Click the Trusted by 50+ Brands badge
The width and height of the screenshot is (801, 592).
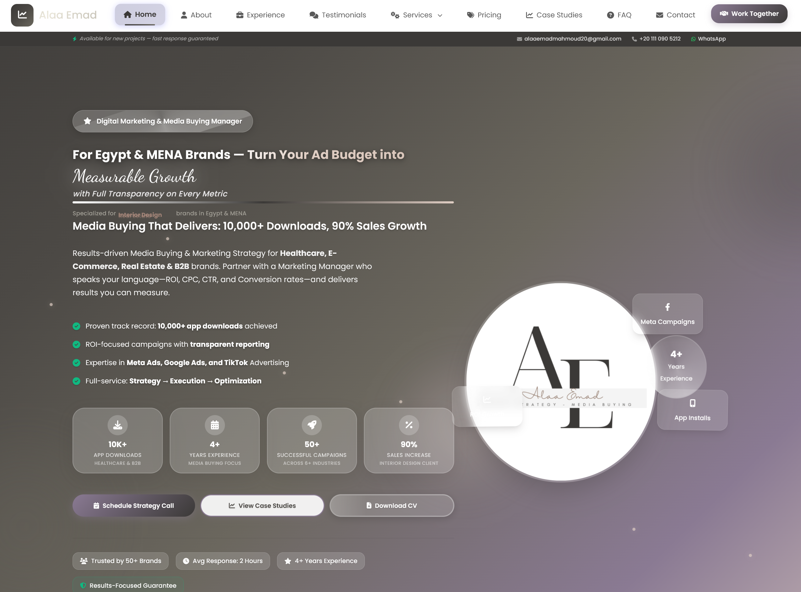pos(120,561)
